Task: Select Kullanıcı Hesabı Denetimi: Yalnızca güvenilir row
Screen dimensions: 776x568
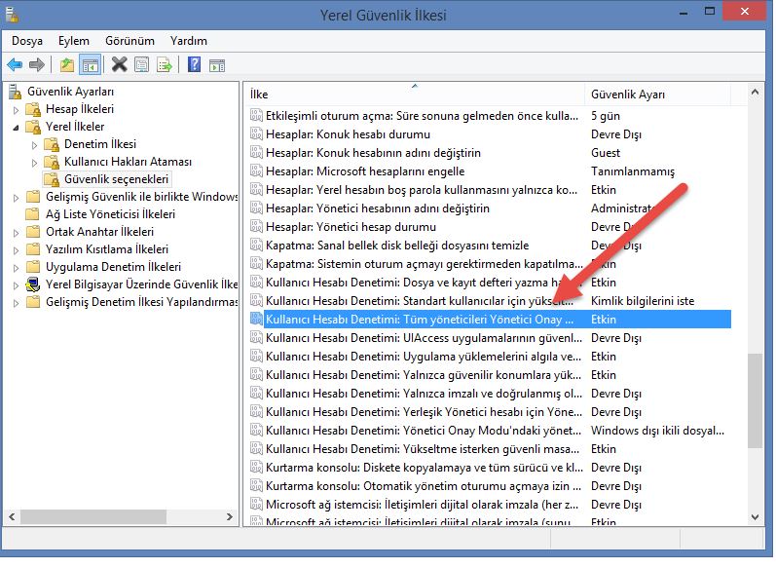Action: coord(490,375)
